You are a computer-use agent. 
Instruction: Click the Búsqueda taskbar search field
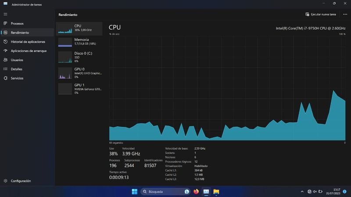tap(165, 191)
